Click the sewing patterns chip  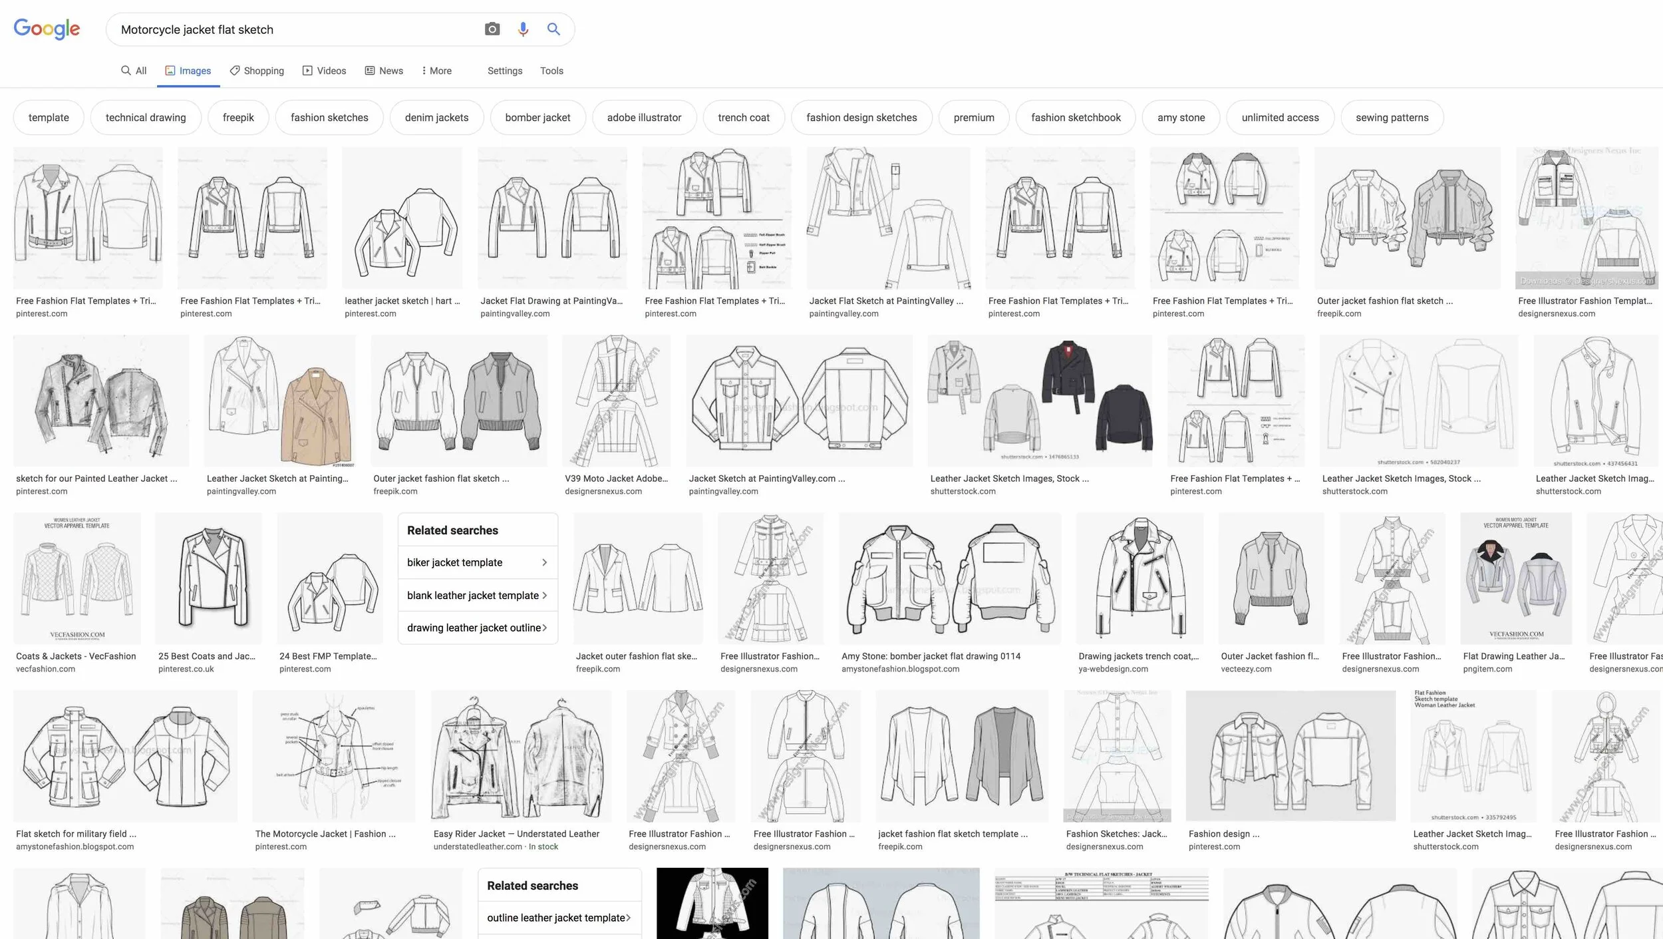[x=1392, y=117]
